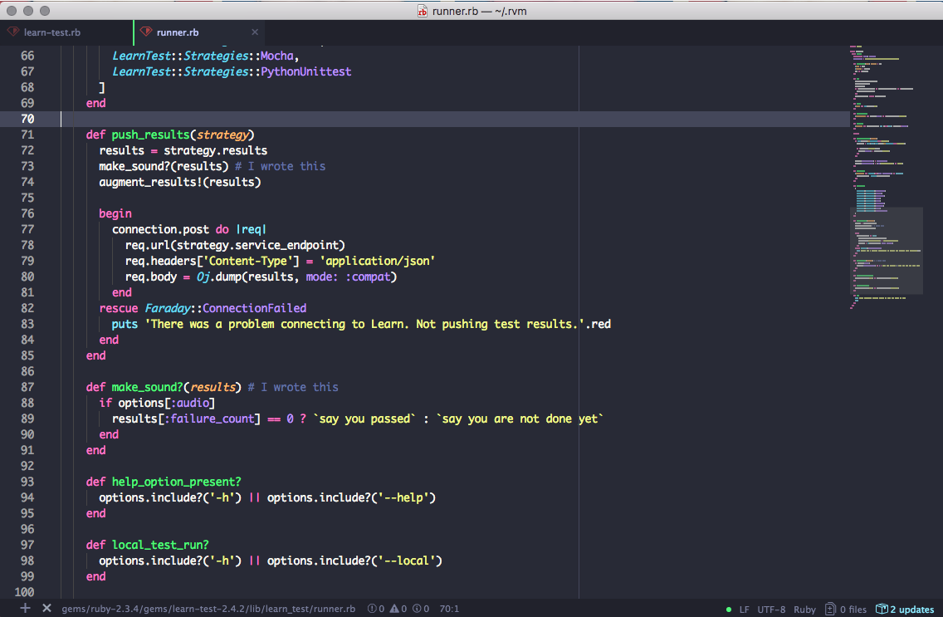943x617 pixels.
Task: Select the runner.rb tab
Action: click(x=178, y=32)
